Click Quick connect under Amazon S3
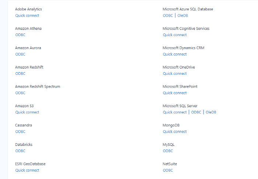This screenshot has height=179, width=258. click(x=27, y=112)
